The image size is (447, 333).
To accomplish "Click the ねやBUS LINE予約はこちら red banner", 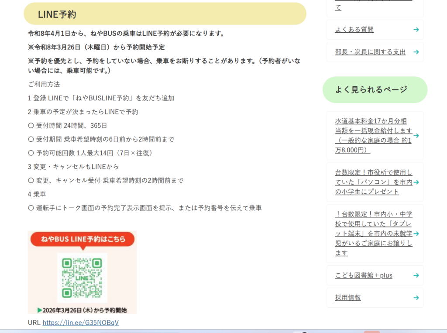I will (x=83, y=239).
